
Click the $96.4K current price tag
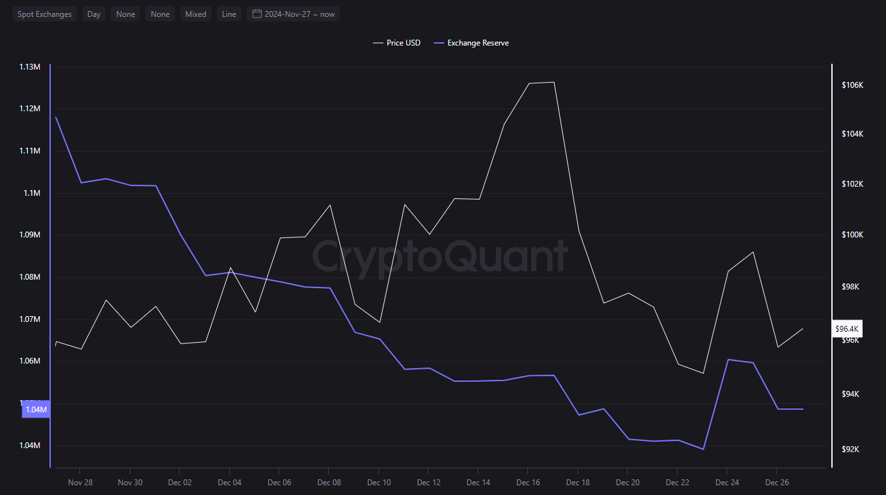click(x=846, y=329)
